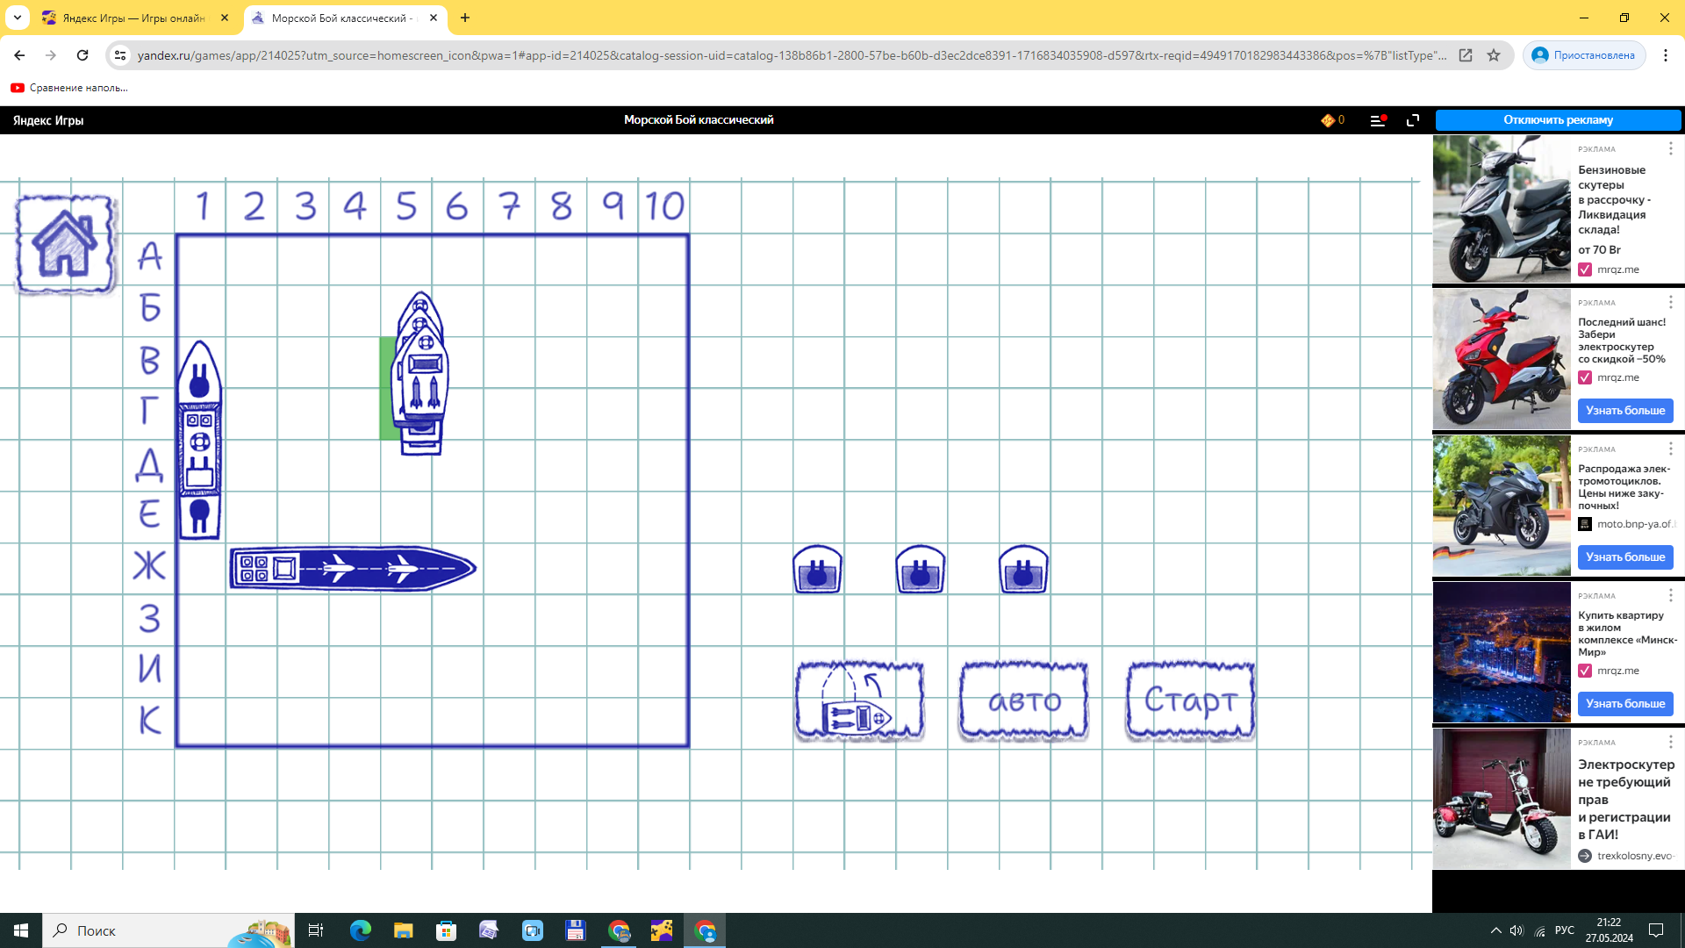The height and width of the screenshot is (948, 1685).
Task: Open fullscreen mode for the game
Action: pyautogui.click(x=1413, y=120)
